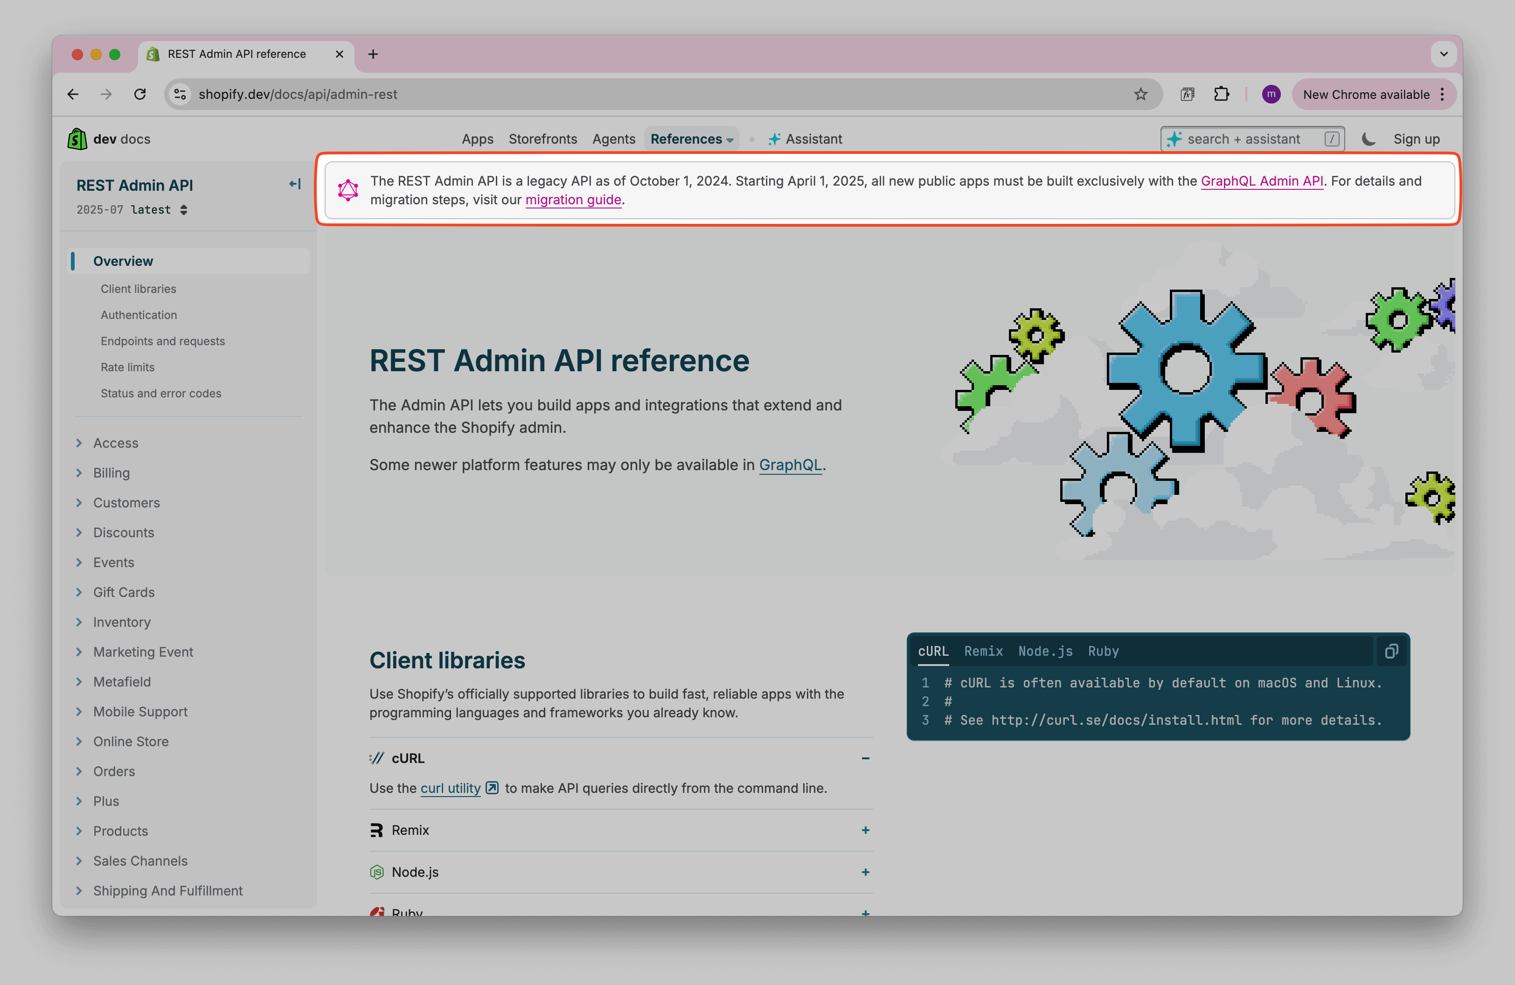The height and width of the screenshot is (985, 1515).
Task: Open the migration guide link
Action: click(x=573, y=200)
